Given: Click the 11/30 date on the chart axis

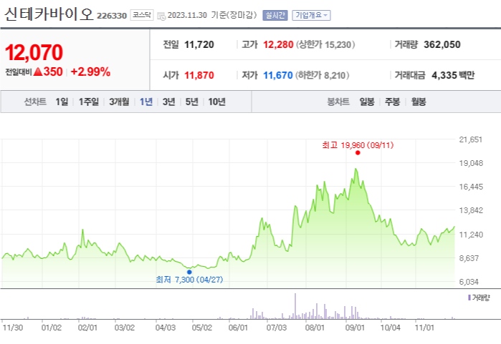Looking at the screenshot, I should [x=12, y=328].
